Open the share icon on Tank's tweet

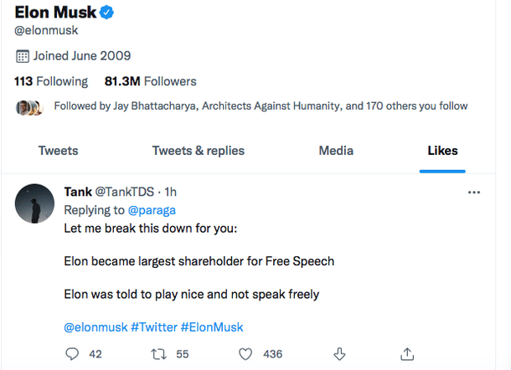[x=407, y=354]
